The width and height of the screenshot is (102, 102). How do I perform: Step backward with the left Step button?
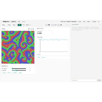coord(9,25)
